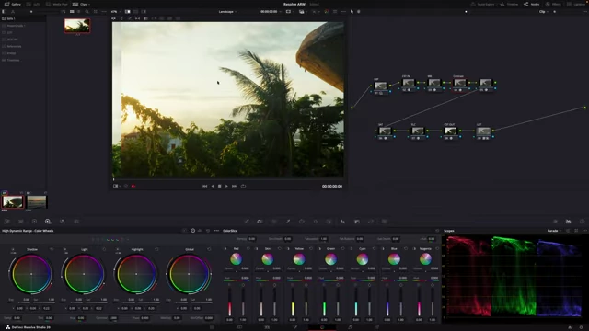The image size is (589, 331).
Task: Open the Tracker palette icon
Action: coord(316,222)
